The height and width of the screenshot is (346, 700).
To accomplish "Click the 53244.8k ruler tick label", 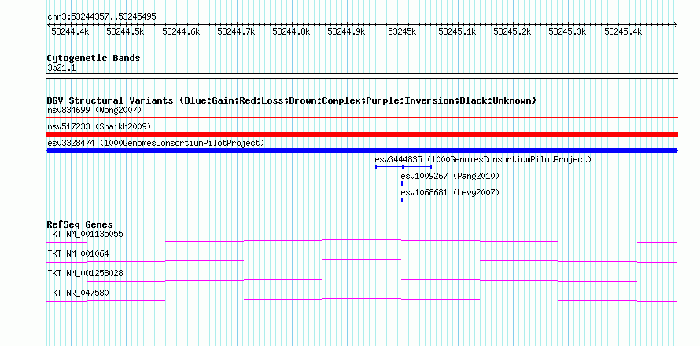I will point(291,31).
